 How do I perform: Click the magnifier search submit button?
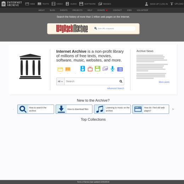coord(121,81)
